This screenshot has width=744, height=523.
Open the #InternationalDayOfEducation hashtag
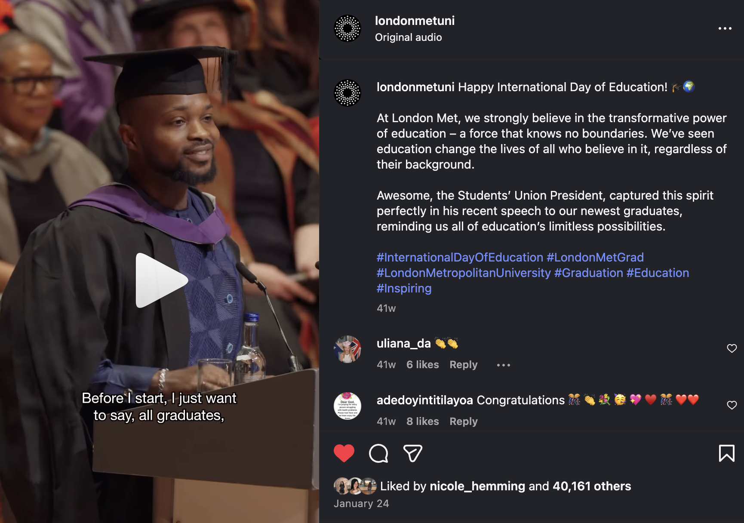pyautogui.click(x=460, y=257)
